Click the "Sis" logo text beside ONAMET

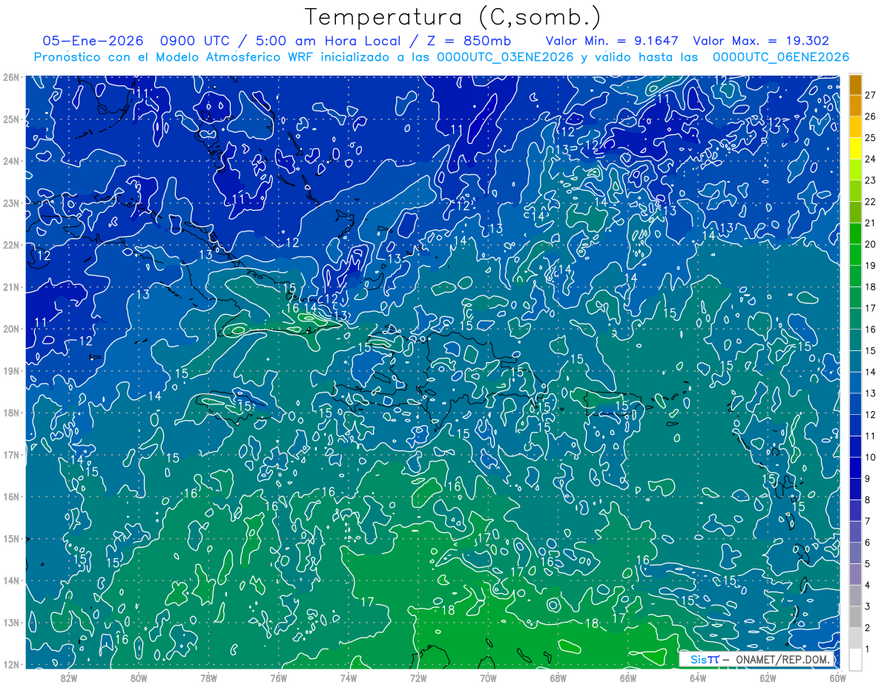[x=698, y=660]
